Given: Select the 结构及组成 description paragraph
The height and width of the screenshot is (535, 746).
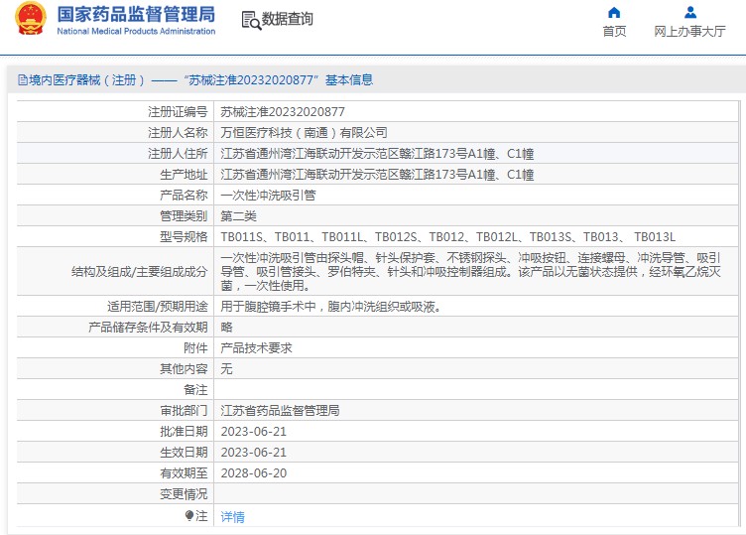Looking at the screenshot, I should click(x=471, y=271).
